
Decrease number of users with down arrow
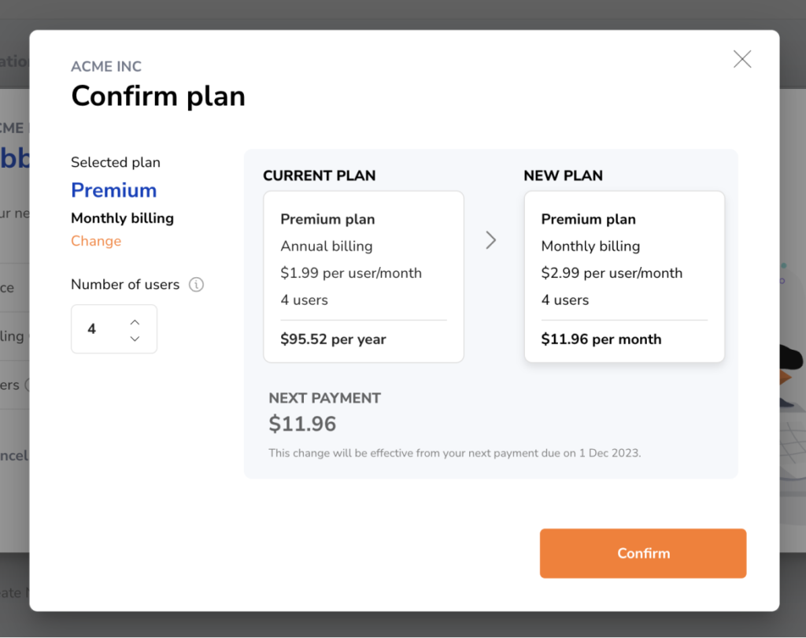coord(135,339)
